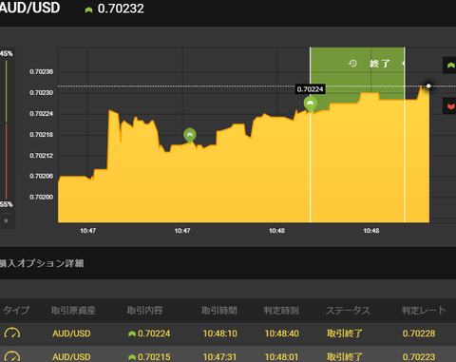
Task: Click the red down-arrow Low button
Action: click(449, 106)
